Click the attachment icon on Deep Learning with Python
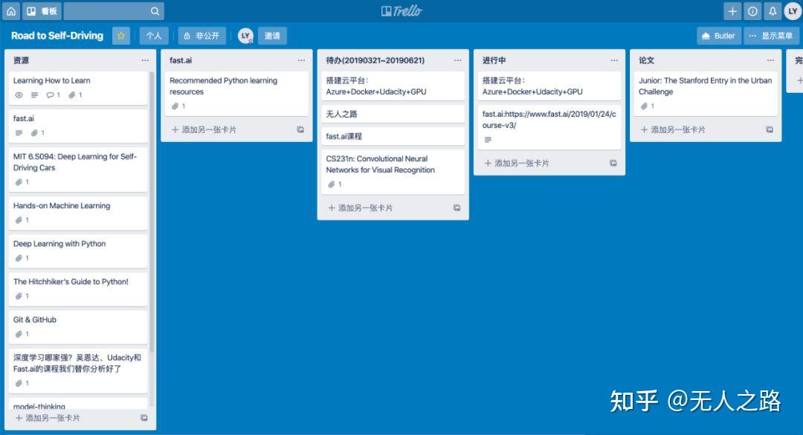The image size is (803, 435). 19,258
